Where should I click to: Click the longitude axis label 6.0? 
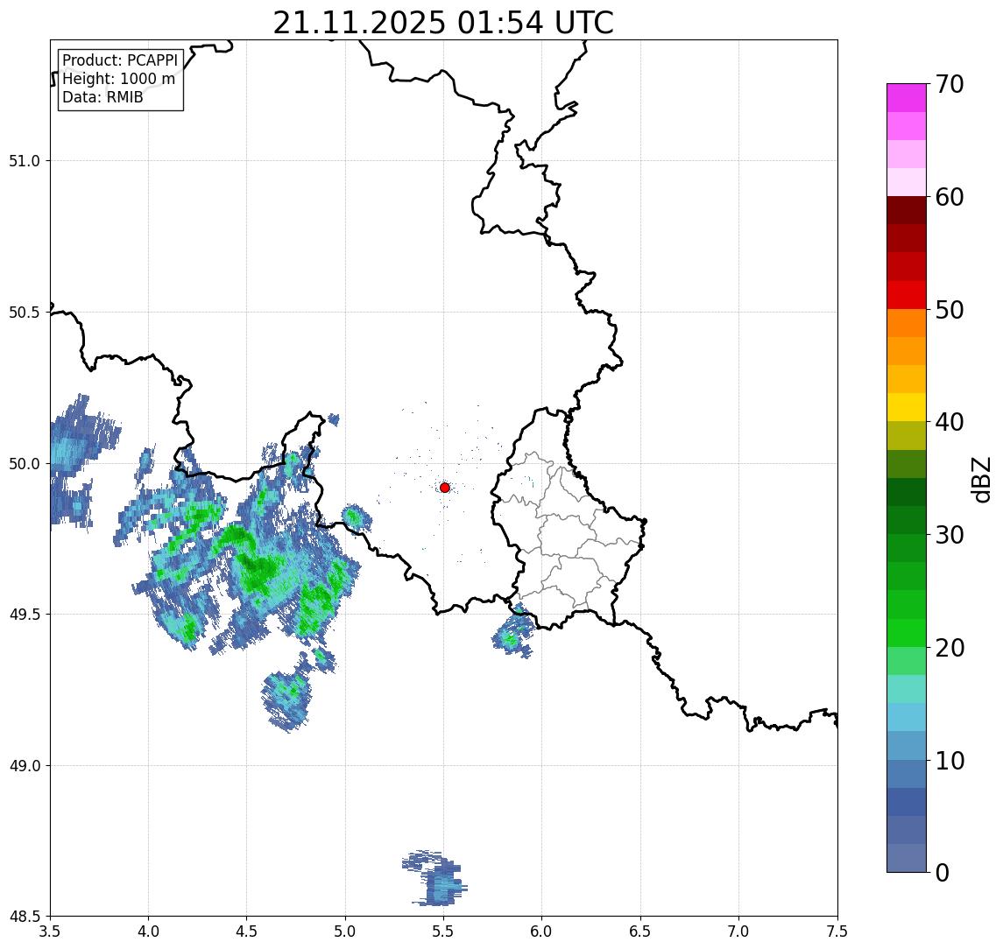pyautogui.click(x=542, y=931)
